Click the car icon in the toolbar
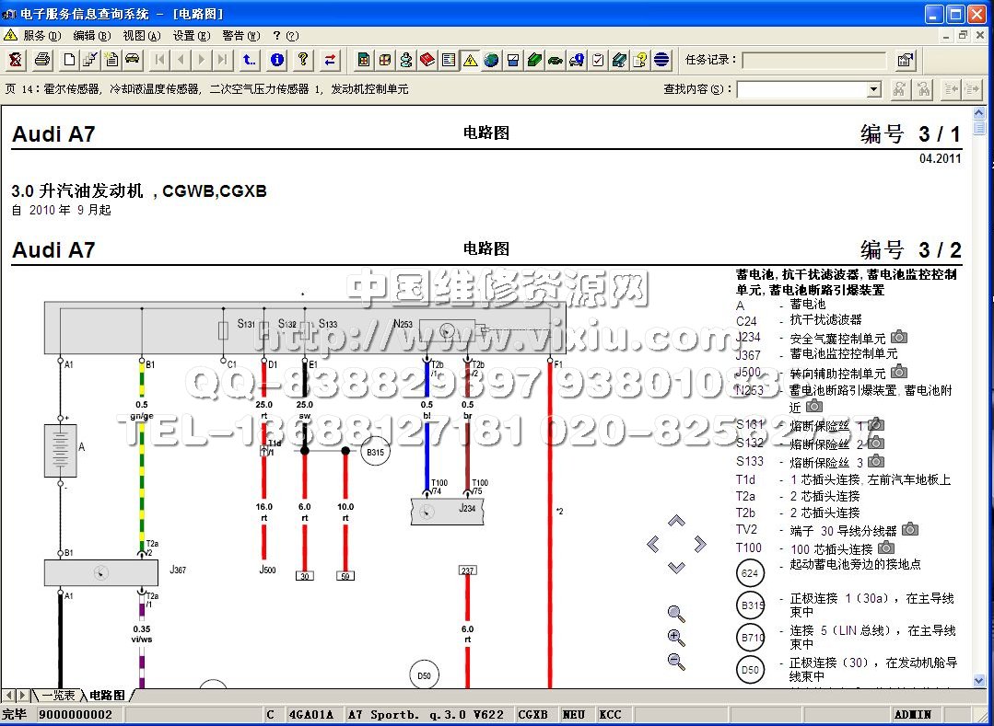 pyautogui.click(x=133, y=60)
